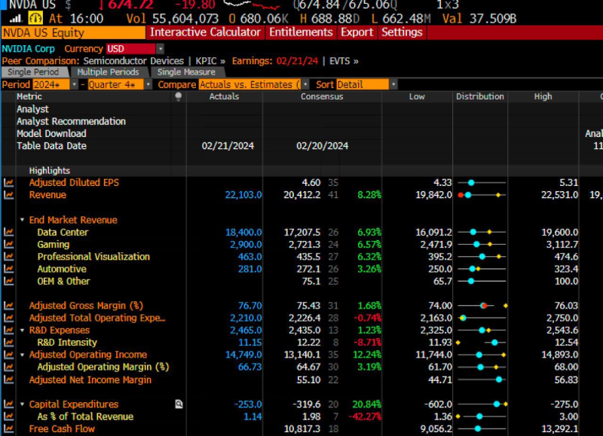Image resolution: width=603 pixels, height=436 pixels.
Task: Click the NVDA US Equity security field
Action: coord(73,32)
